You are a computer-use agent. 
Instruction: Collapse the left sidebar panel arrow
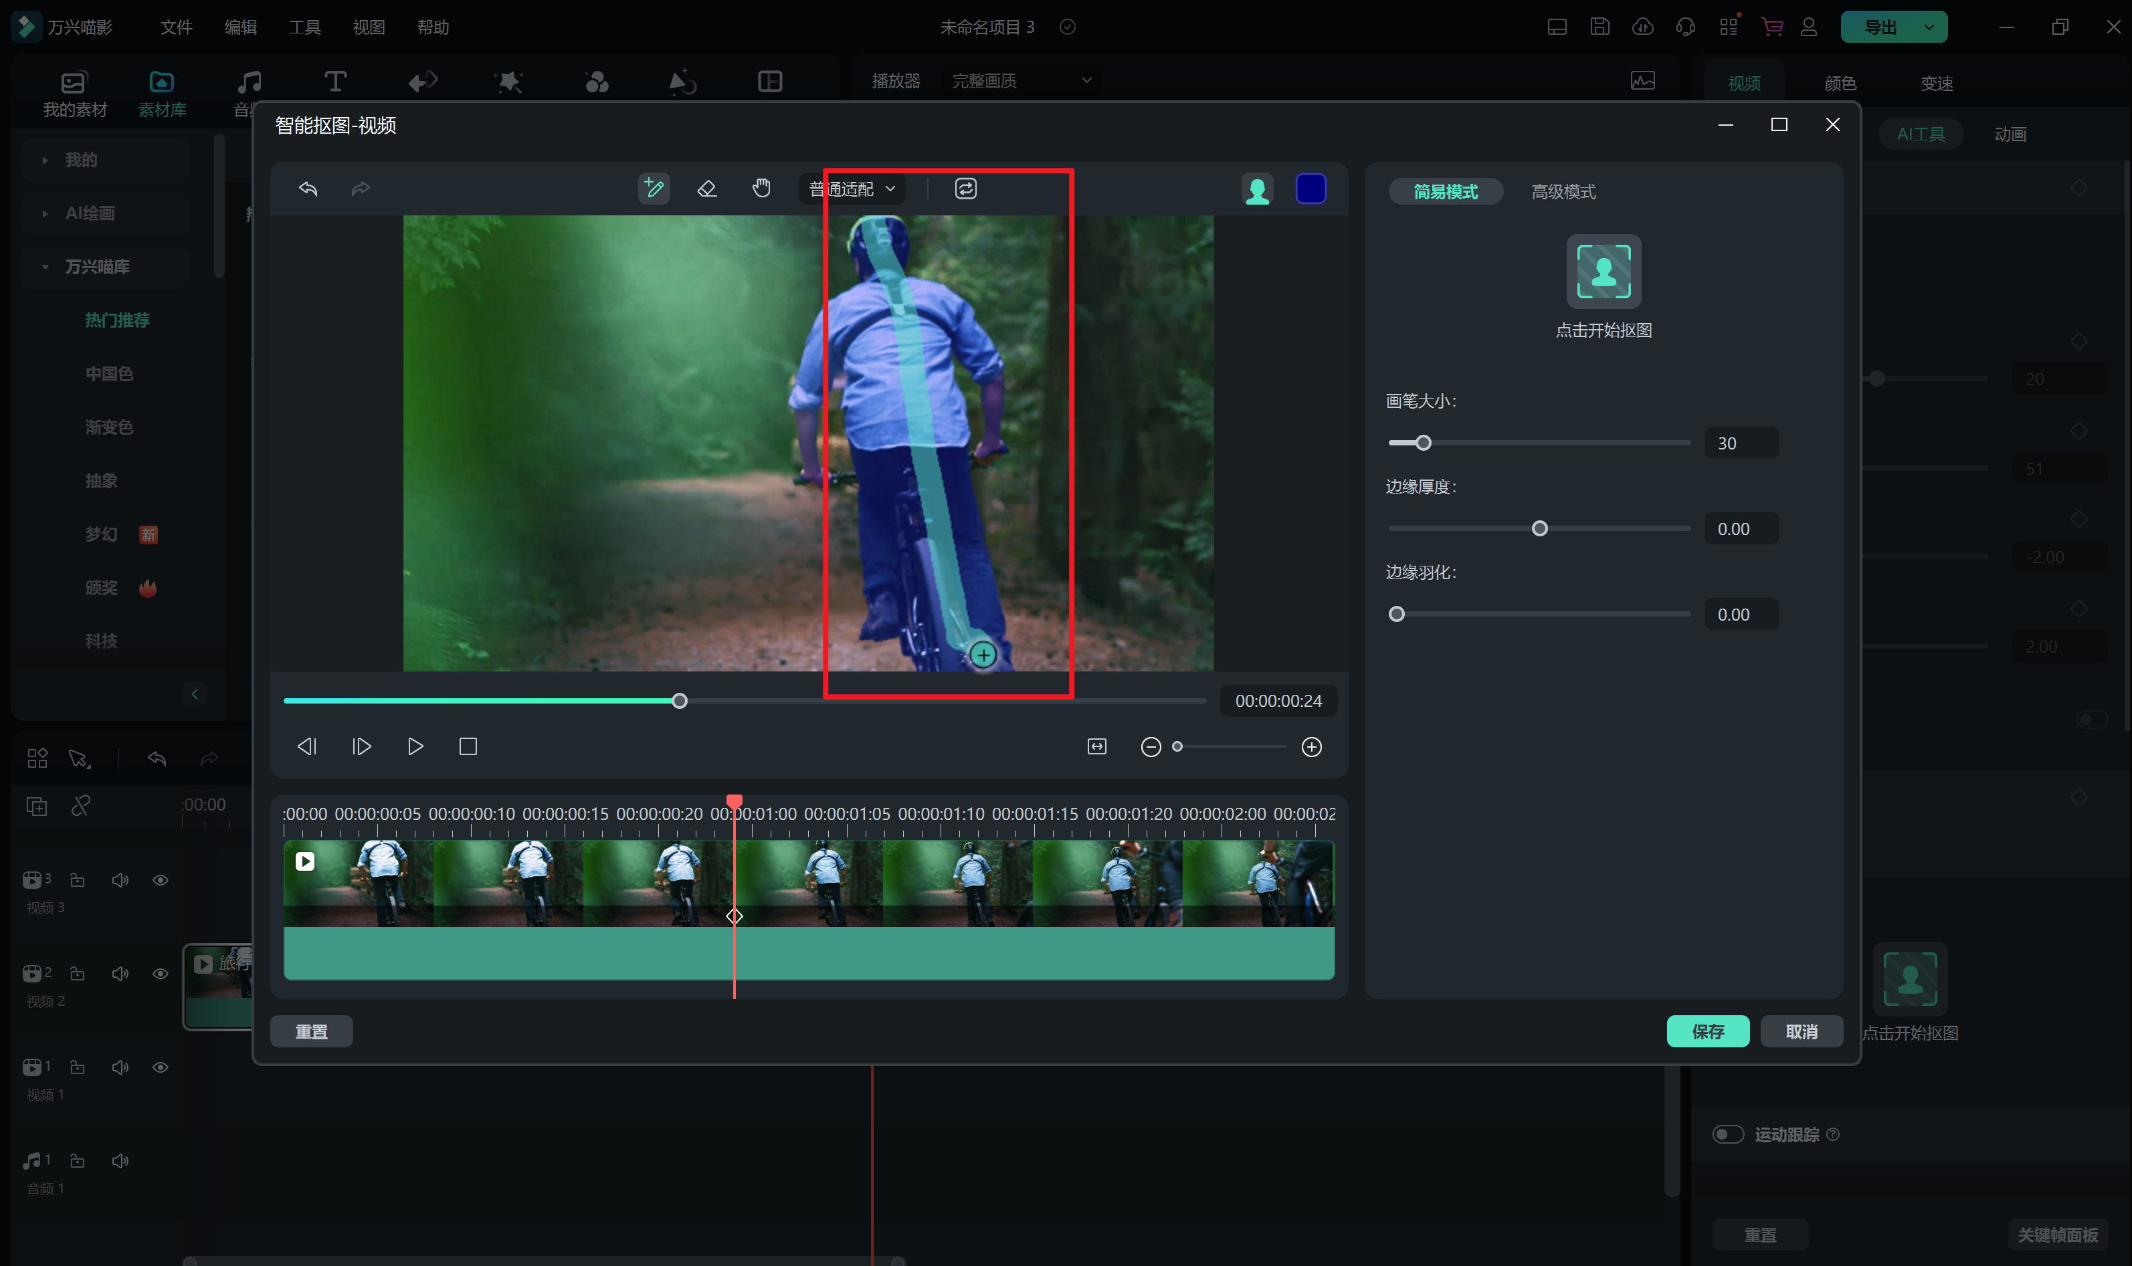point(195,694)
